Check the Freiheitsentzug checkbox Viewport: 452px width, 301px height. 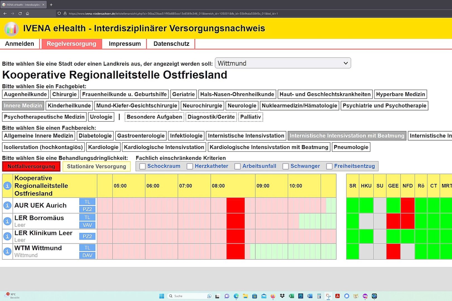pos(329,166)
